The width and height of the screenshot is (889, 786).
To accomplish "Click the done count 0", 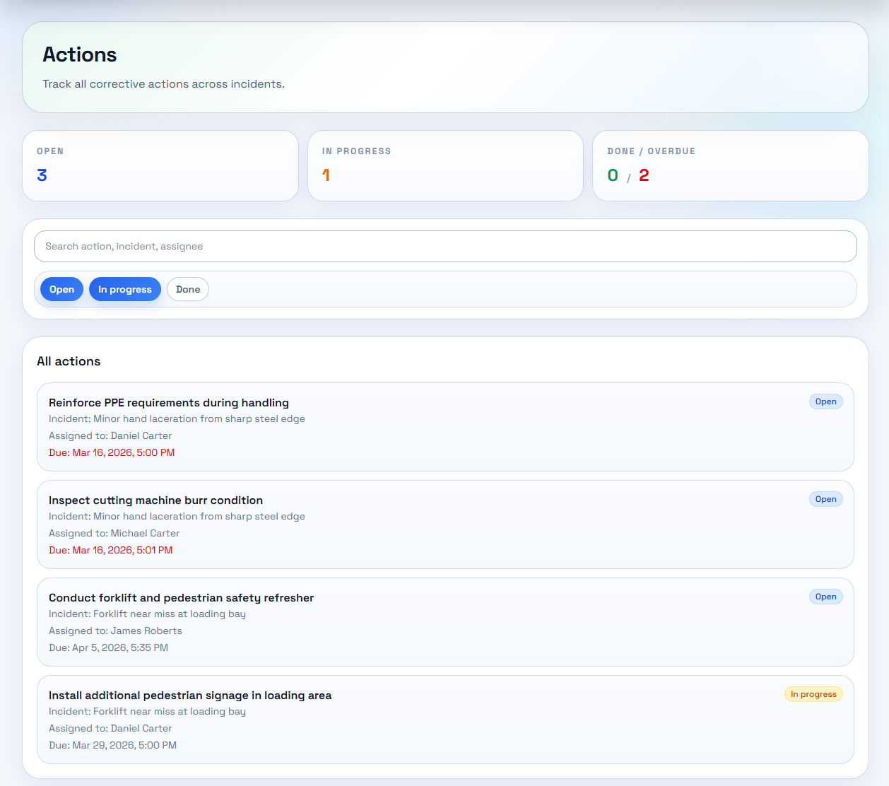I will pos(613,175).
